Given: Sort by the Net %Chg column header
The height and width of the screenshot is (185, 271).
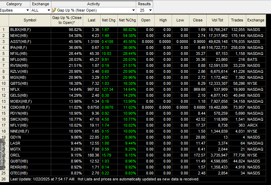Looking at the screenshot, I should (x=127, y=20).
